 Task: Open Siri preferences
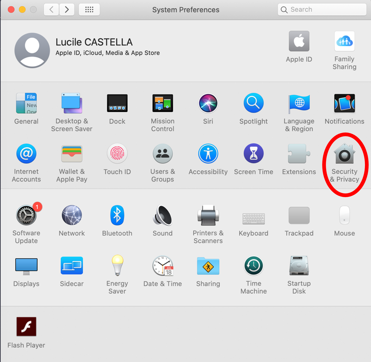(208, 103)
